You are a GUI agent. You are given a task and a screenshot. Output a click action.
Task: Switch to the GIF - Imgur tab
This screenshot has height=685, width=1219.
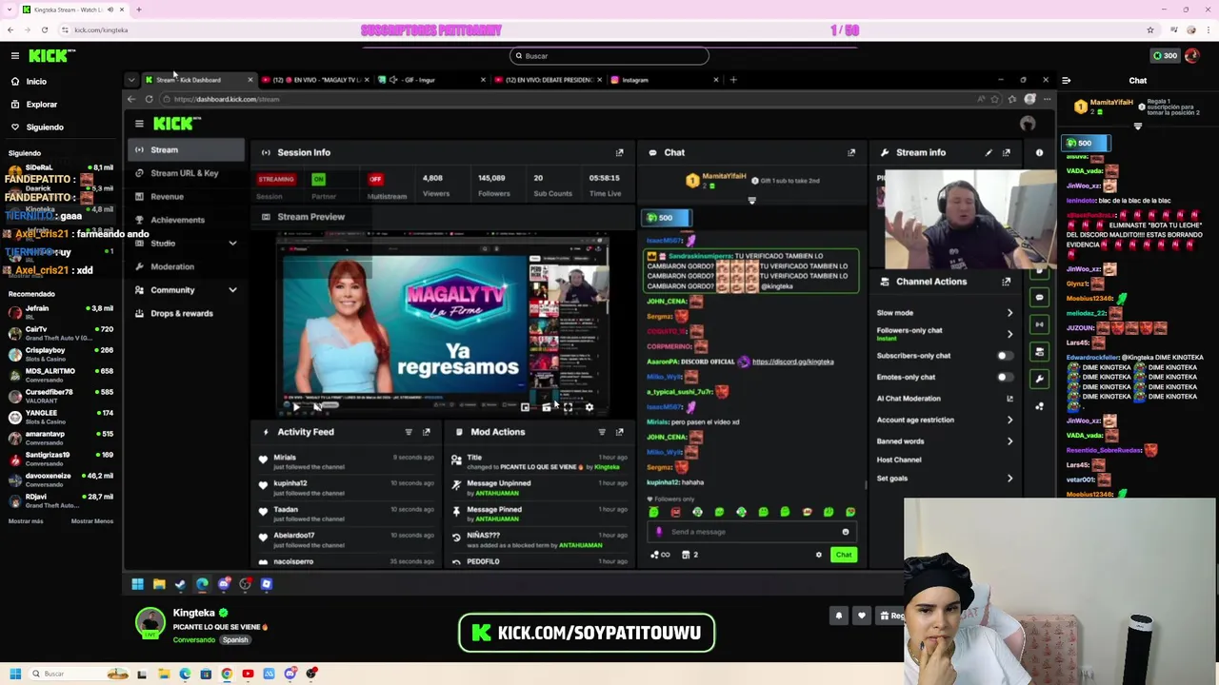pyautogui.click(x=430, y=80)
